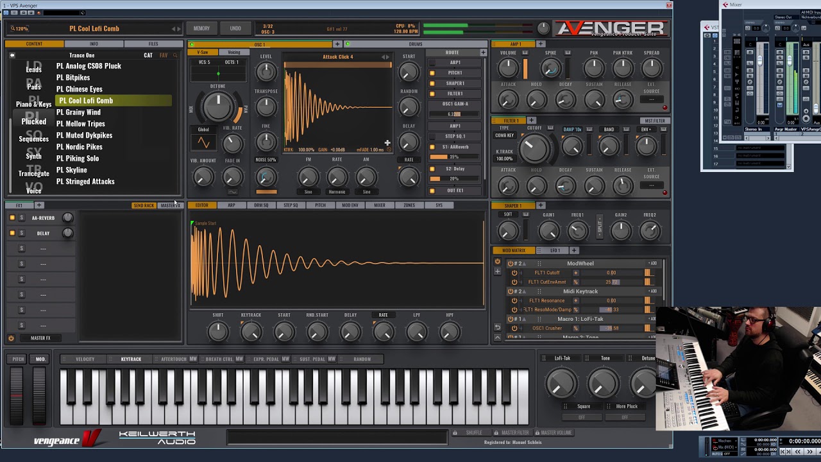This screenshot has height=462, width=821.
Task: Add a new LFO tab next to LFO 1
Action: coord(574,250)
